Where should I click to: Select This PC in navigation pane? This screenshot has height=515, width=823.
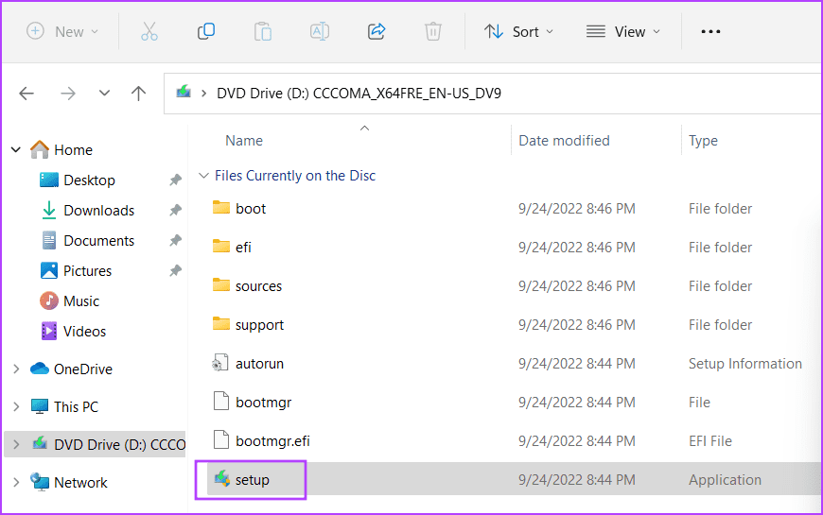pos(64,407)
